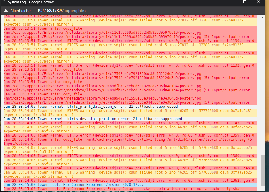Click the 'Fix Common Problems Version 2020.12.27' log line
The height and width of the screenshot is (192, 269).
130,185
